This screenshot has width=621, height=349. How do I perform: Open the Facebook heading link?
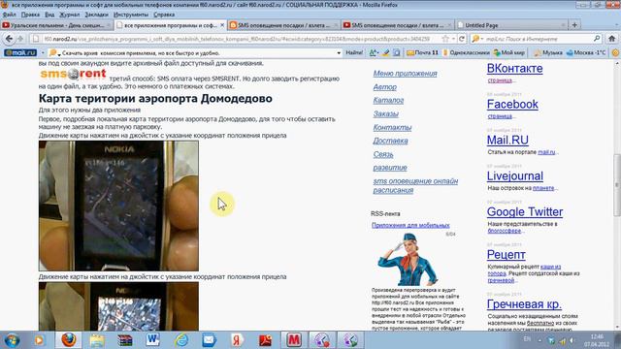pyautogui.click(x=512, y=104)
